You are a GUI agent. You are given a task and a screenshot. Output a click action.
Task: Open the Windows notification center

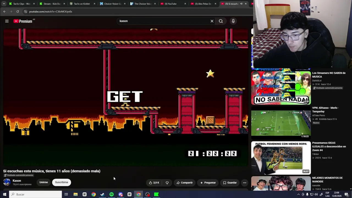click(346, 194)
